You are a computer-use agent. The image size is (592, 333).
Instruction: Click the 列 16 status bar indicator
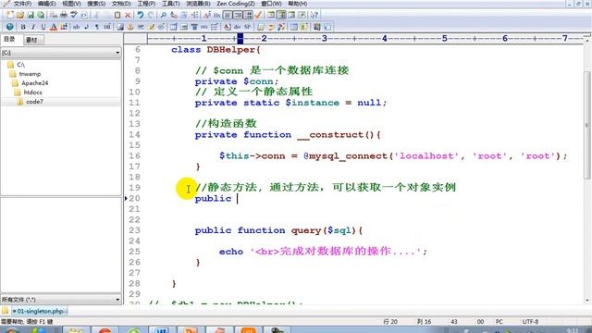pyautogui.click(x=424, y=322)
